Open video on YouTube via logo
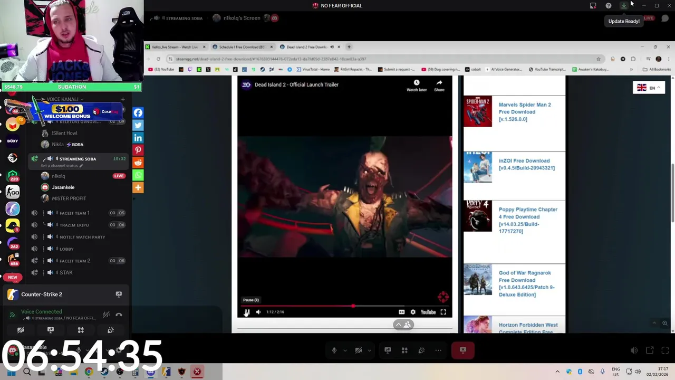The image size is (675, 380). pyautogui.click(x=428, y=312)
